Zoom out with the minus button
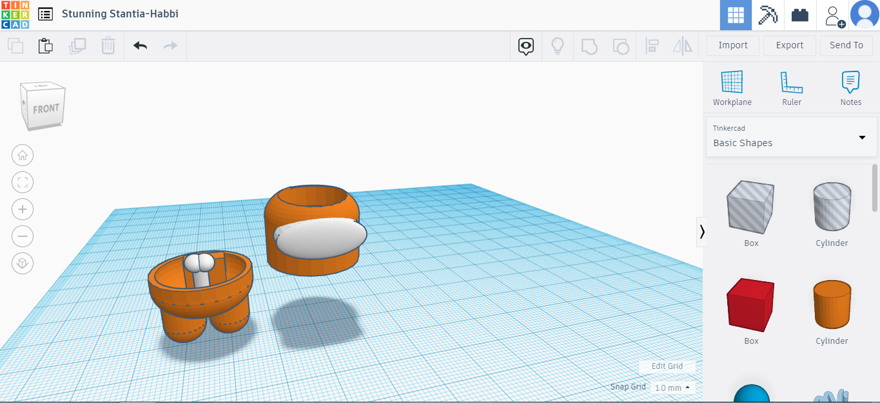This screenshot has height=403, width=880. pos(23,236)
